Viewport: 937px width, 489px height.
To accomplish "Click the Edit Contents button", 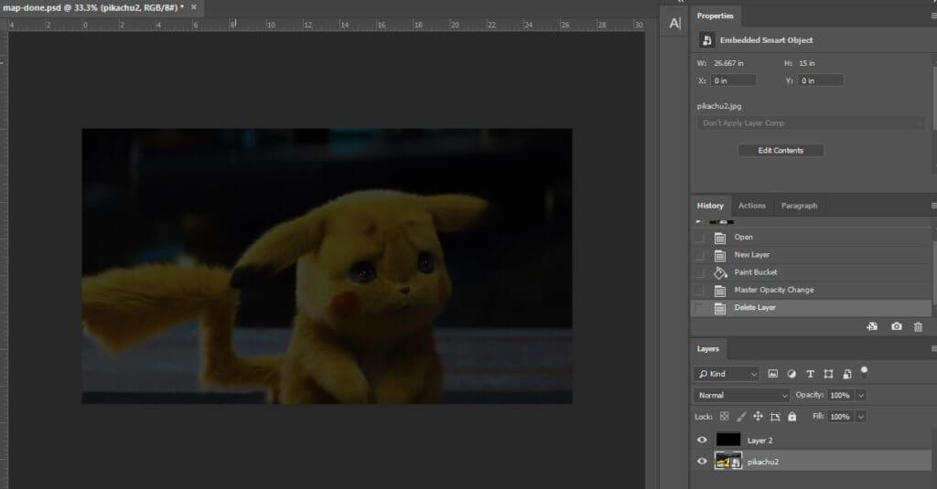I will pyautogui.click(x=781, y=151).
